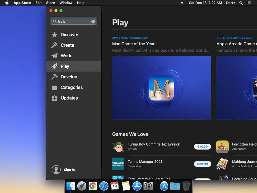257x193 pixels.
Task: Click the date and time in menu bar
Action: [x=205, y=3]
